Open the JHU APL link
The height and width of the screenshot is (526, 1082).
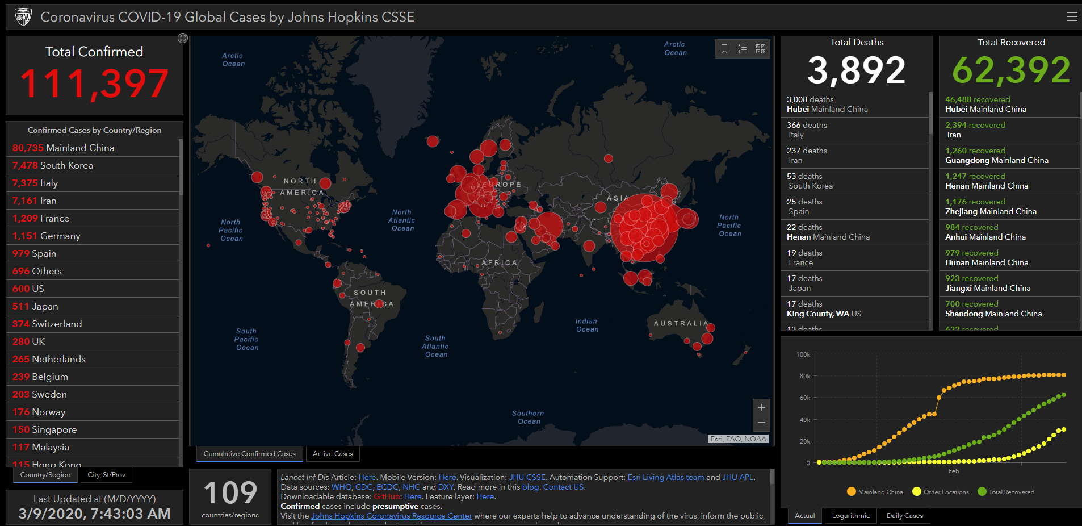738,477
